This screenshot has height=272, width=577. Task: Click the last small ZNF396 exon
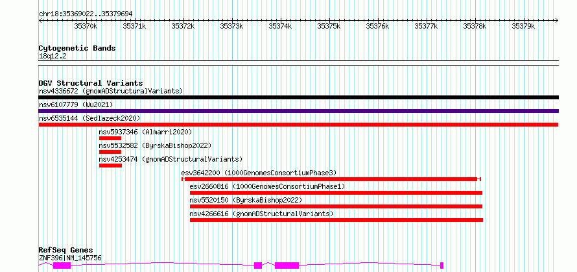pos(442,266)
